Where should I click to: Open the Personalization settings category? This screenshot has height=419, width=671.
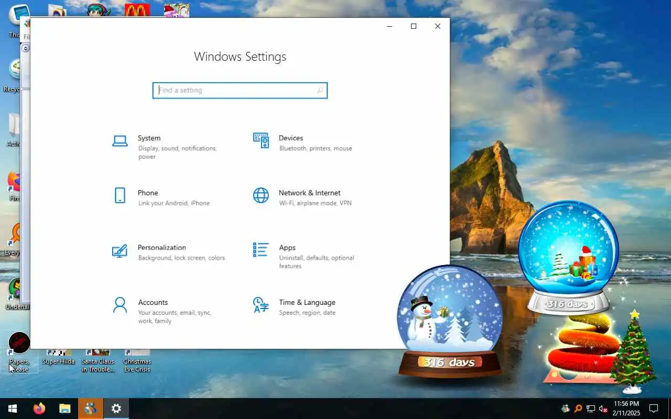(169, 252)
